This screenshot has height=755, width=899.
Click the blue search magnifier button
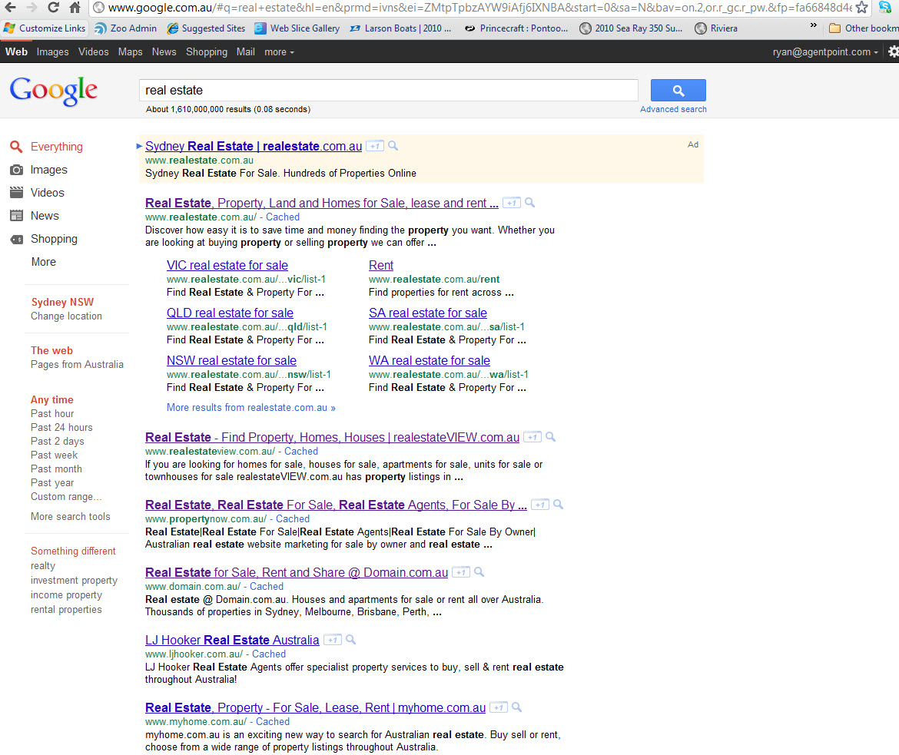678,91
